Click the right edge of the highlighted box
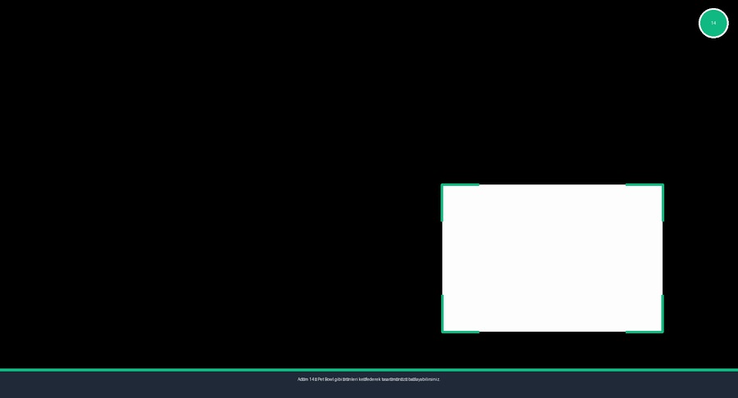 click(x=663, y=258)
